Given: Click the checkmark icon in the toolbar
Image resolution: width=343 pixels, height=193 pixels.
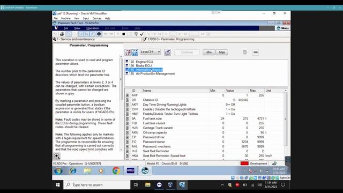Looking at the screenshot, I should [141, 34].
